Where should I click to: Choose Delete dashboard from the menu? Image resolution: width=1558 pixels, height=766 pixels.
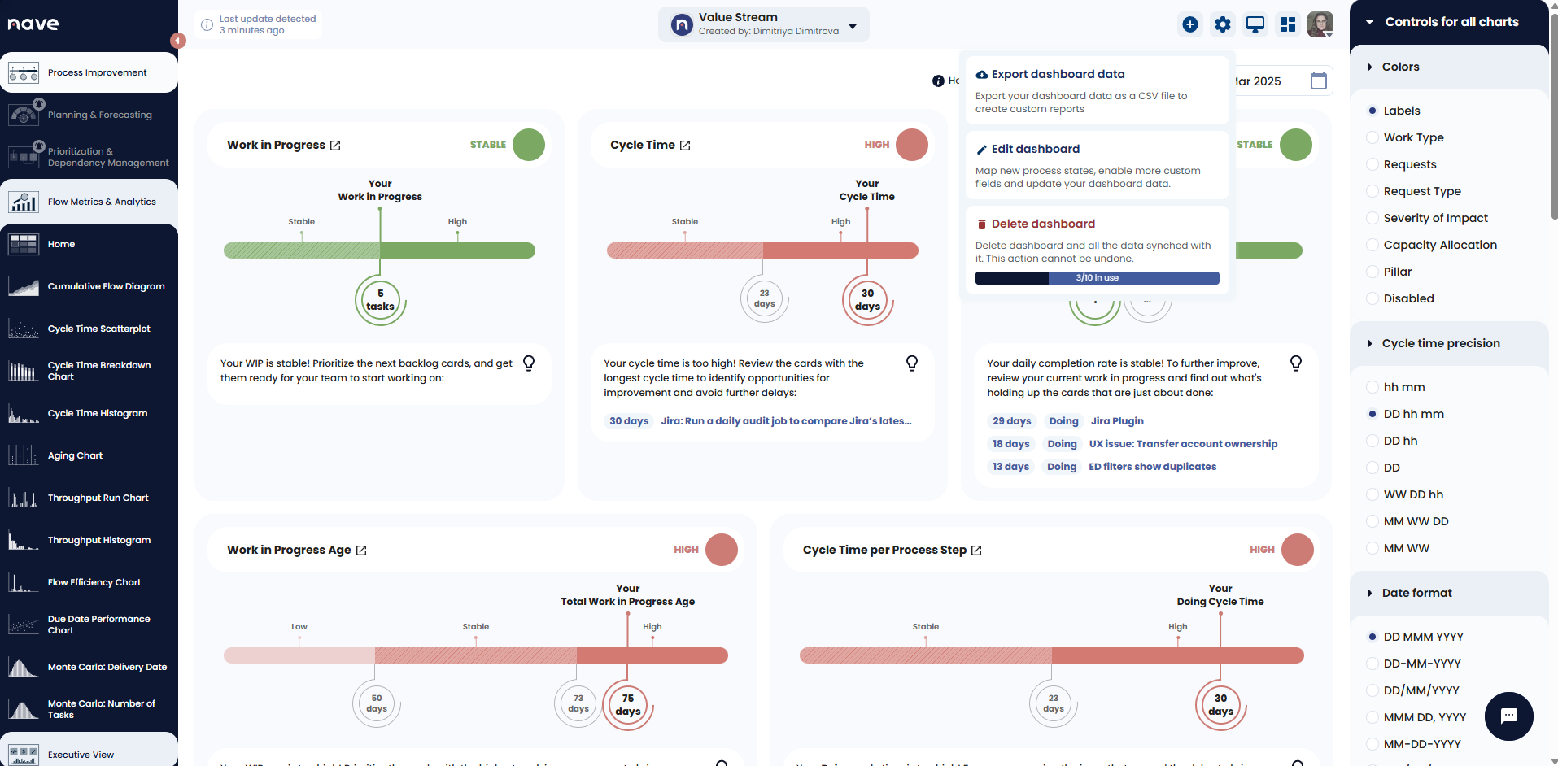(x=1042, y=224)
